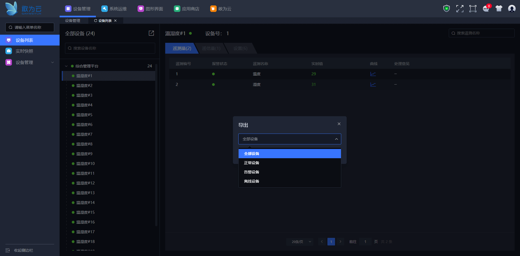The image size is (520, 256).
Task: Click the user avatar icon
Action: (512, 9)
